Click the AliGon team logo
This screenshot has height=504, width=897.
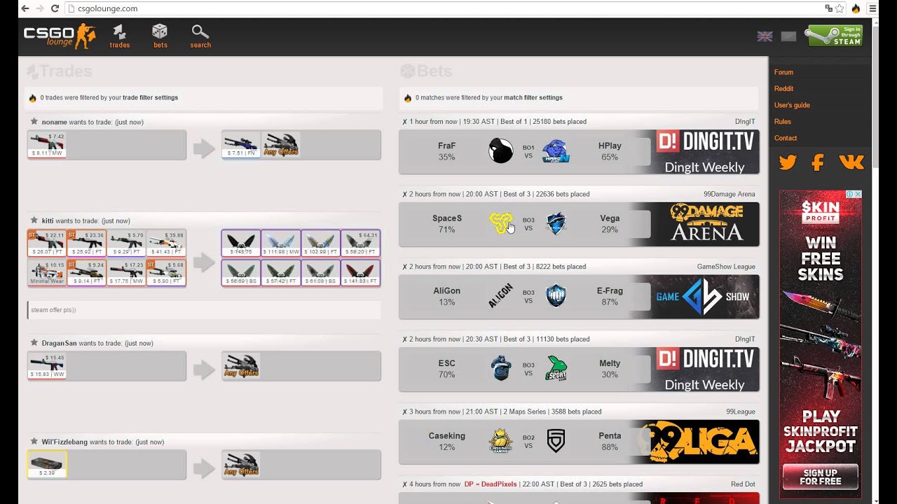(500, 296)
